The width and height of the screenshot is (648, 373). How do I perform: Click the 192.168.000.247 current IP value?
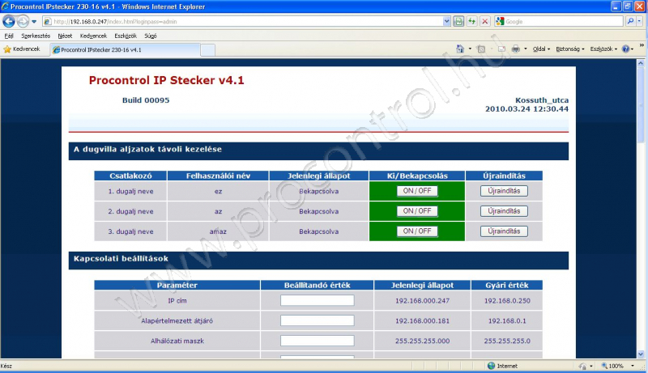[x=422, y=301]
